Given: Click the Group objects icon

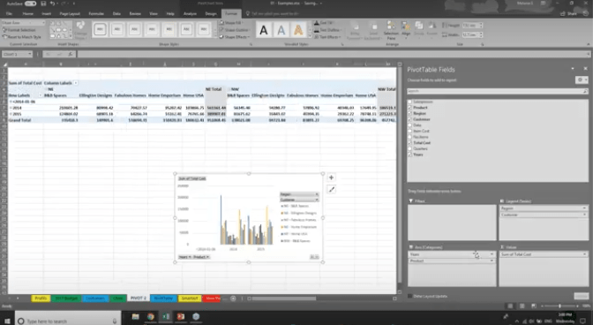Looking at the screenshot, I should pyautogui.click(x=419, y=29).
